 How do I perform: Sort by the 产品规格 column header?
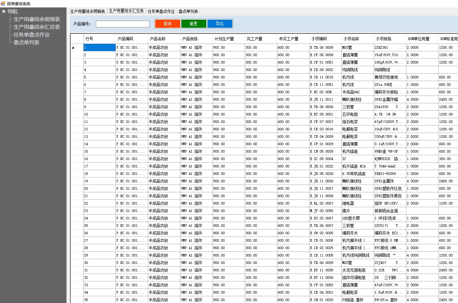(x=196, y=39)
